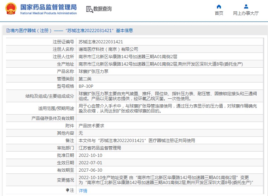Viewport: 268px width, 196px height.
Task: Click the 基本信息 page heading
Action: pyautogui.click(x=124, y=31)
